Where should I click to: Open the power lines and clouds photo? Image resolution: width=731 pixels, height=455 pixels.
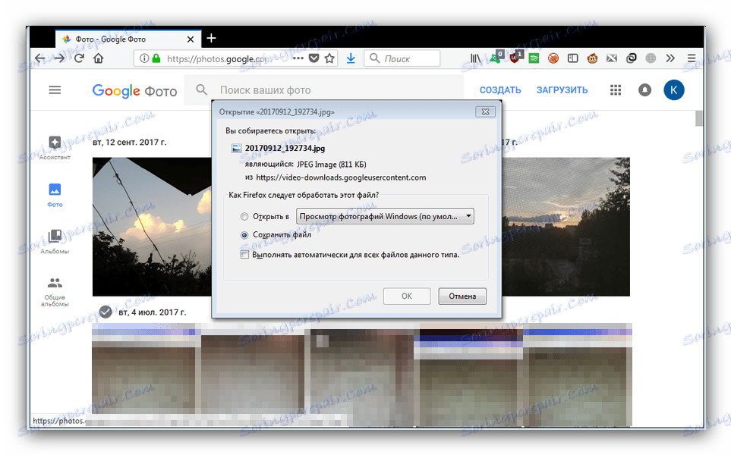click(x=152, y=227)
